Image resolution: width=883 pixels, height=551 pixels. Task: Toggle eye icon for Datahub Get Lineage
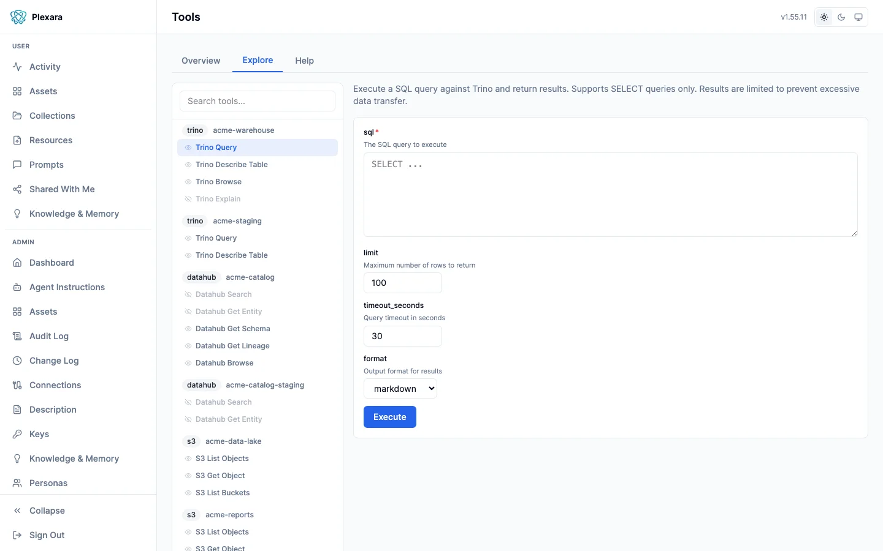188,346
